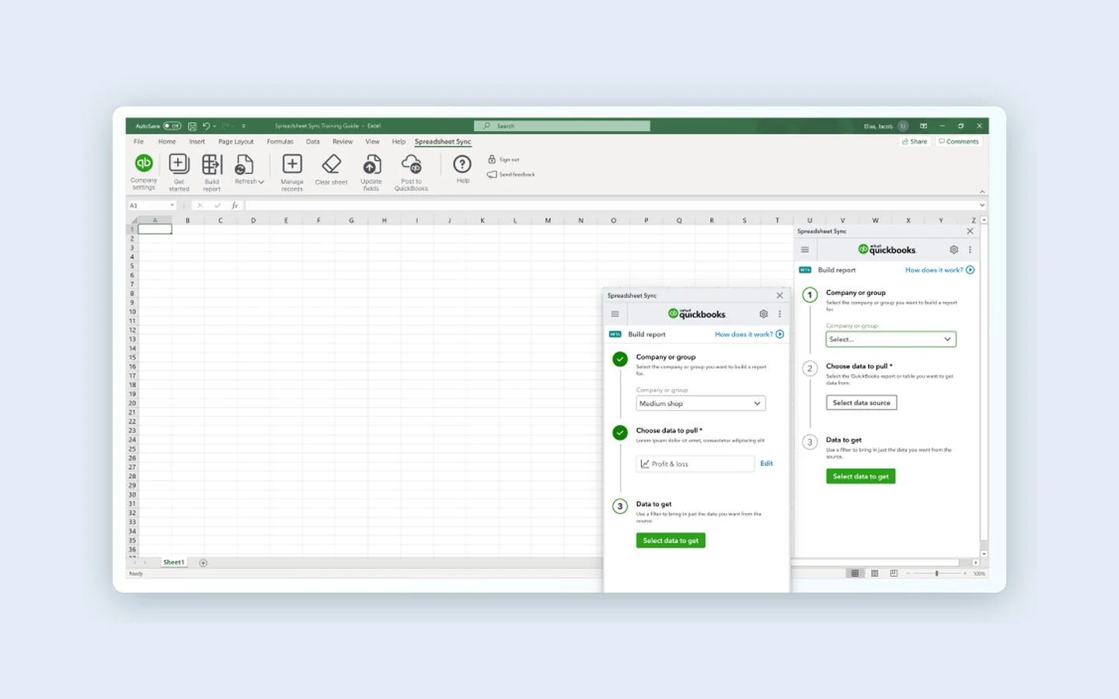Switch to Page Layout view in status bar
1119x699 pixels.
tap(874, 573)
